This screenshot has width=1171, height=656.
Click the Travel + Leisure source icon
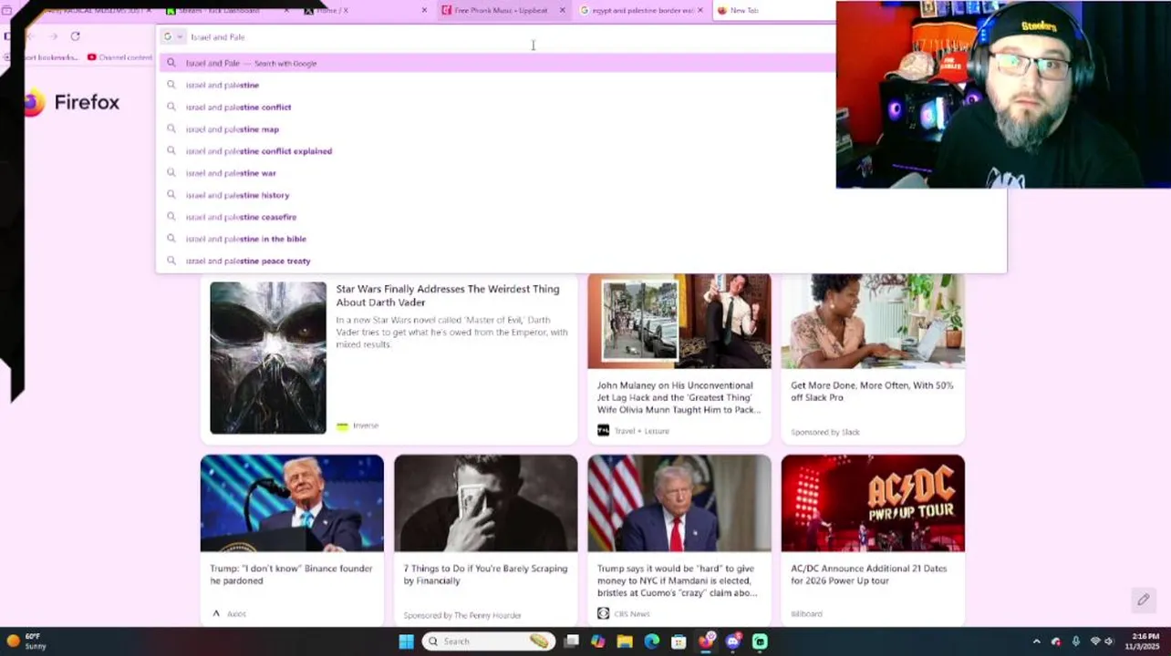coord(603,431)
